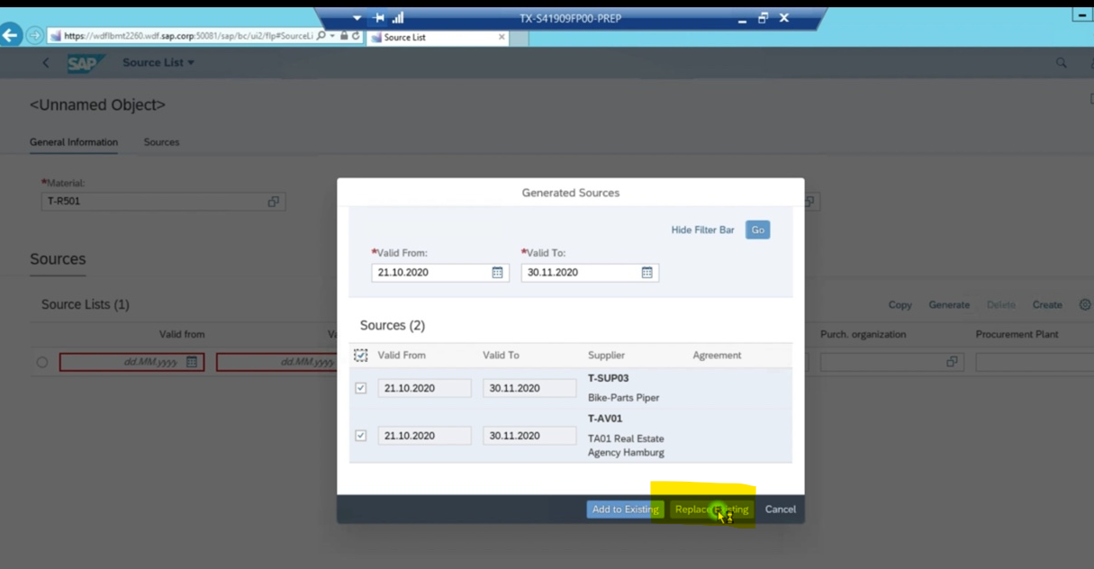Select the Source List browser tab
Image resolution: width=1094 pixels, height=569 pixels.
click(438, 37)
